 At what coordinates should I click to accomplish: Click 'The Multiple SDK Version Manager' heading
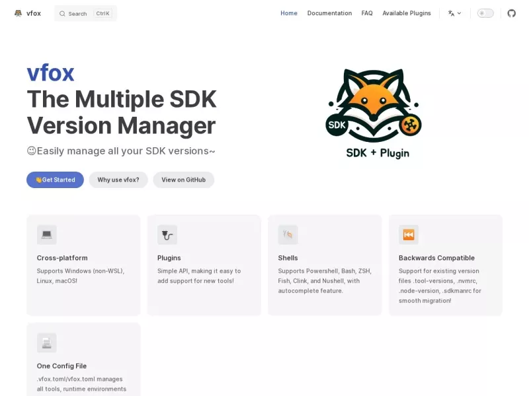click(x=122, y=112)
